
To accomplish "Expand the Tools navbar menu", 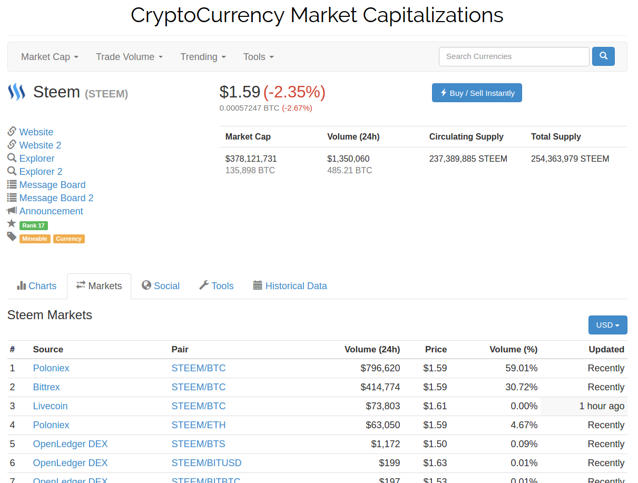I will tap(258, 57).
